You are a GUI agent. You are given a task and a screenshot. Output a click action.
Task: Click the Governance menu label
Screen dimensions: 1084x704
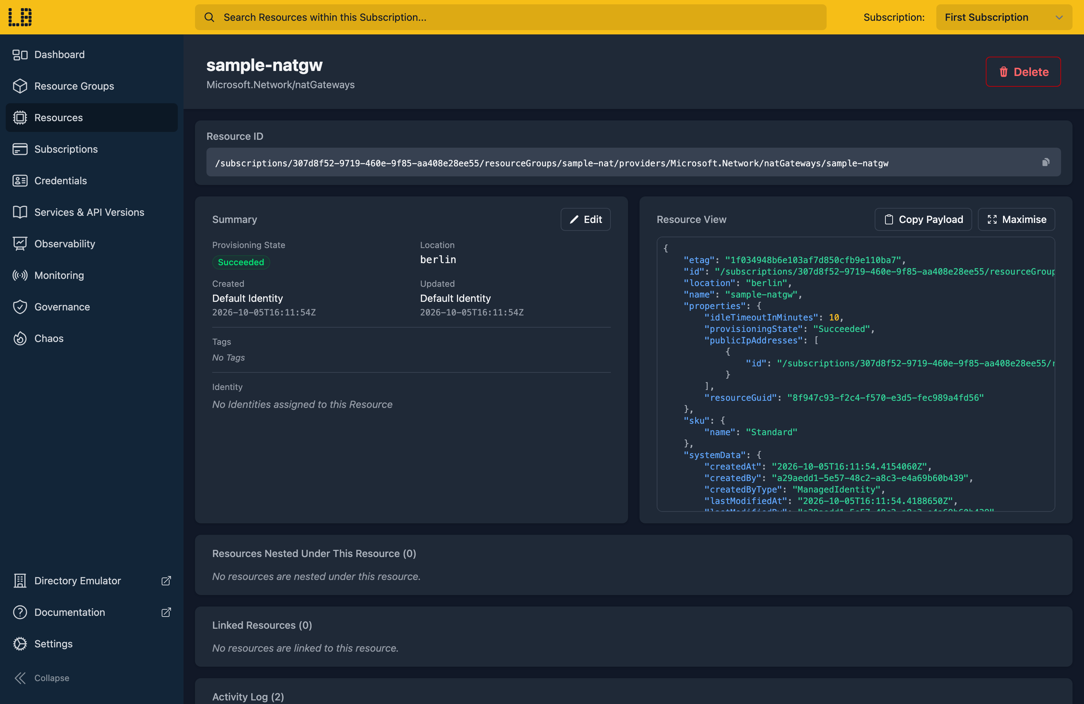coord(62,307)
